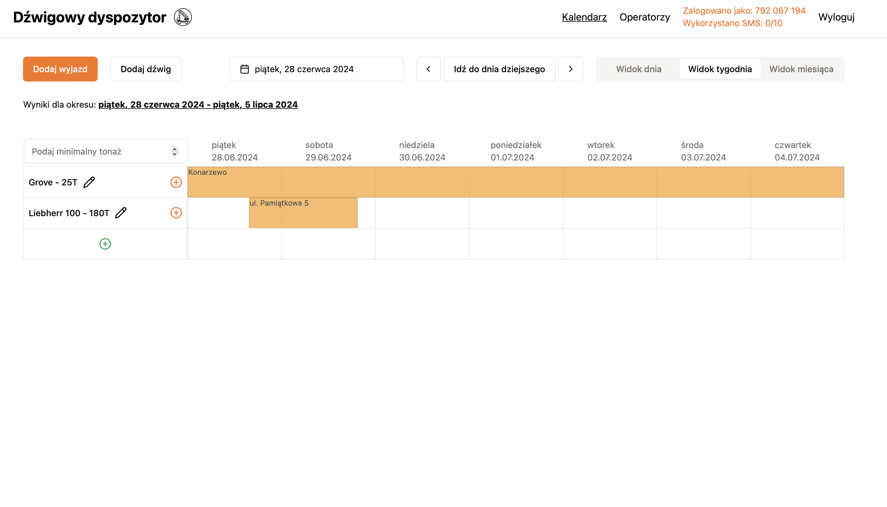
Task: Click the Dodaj wyjazd button
Action: 60,69
